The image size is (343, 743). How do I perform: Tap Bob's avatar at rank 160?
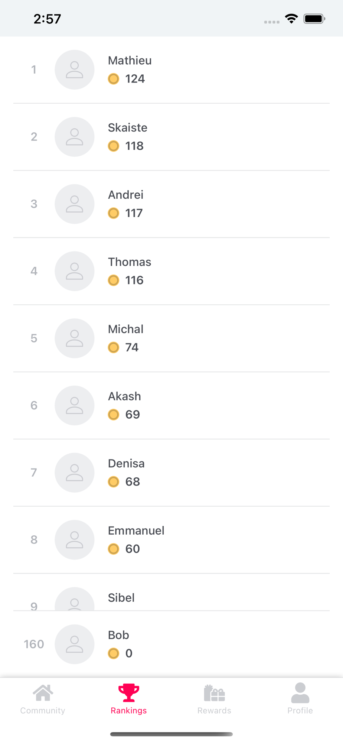pos(75,644)
